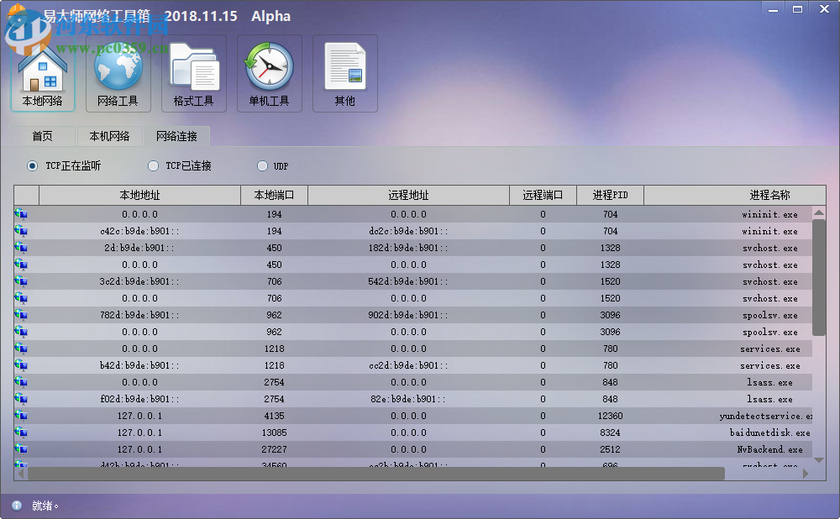Select the NvBackend.exe process name cell
The image size is (840, 519).
coord(769,449)
